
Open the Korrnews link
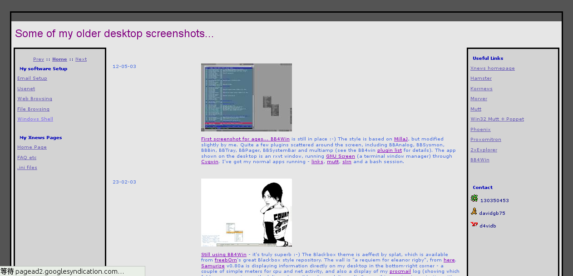[x=481, y=89]
